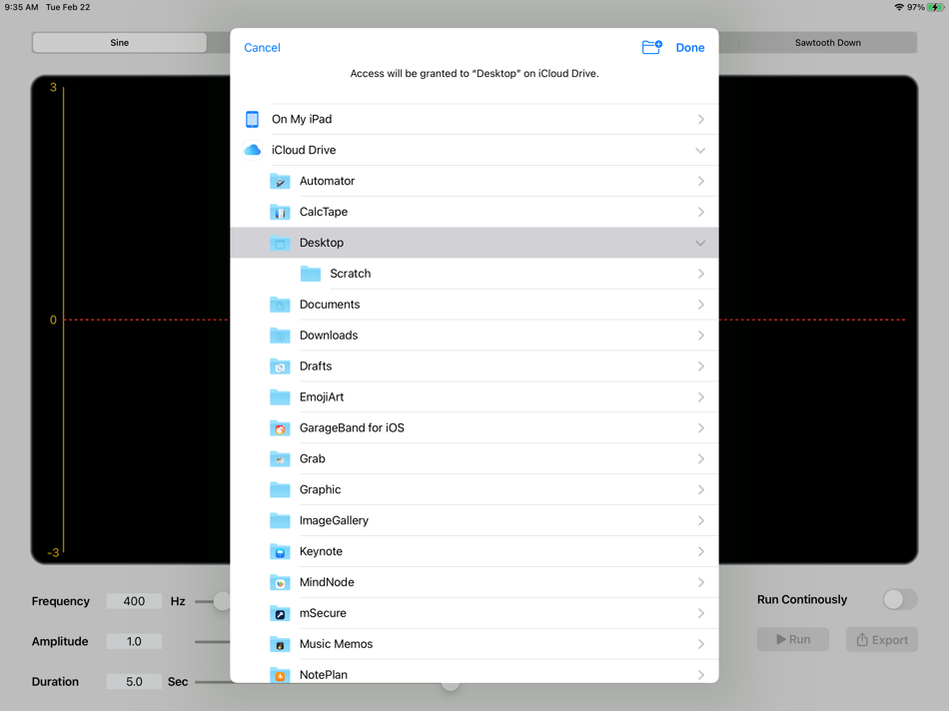949x711 pixels.
Task: Open the Music Memos folder icon
Action: [x=280, y=644]
